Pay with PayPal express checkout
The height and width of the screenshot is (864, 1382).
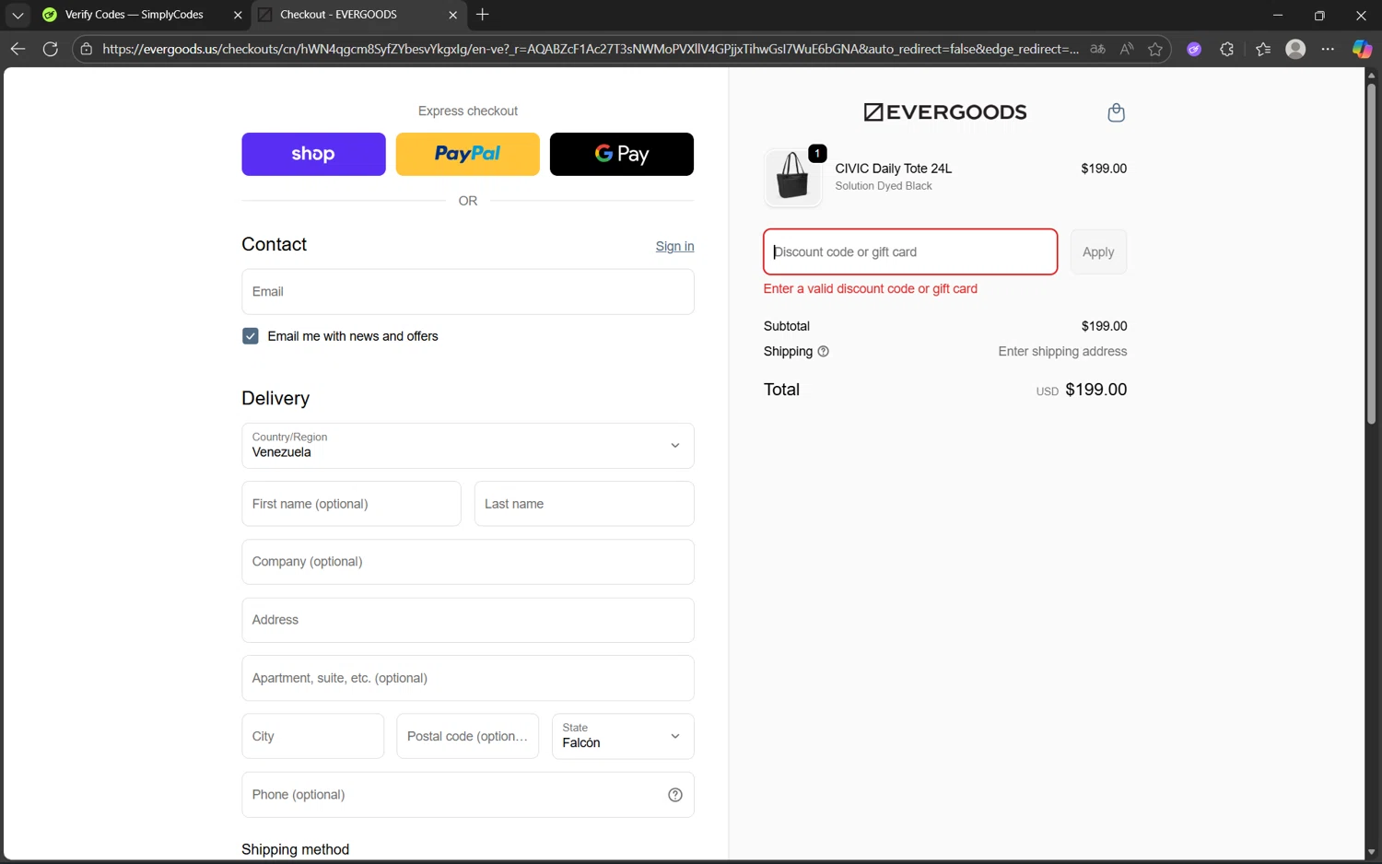click(x=468, y=154)
